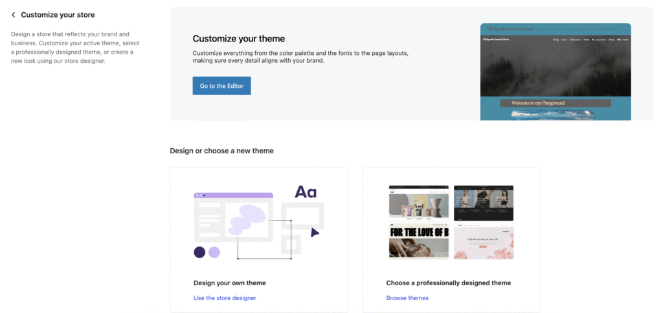The image size is (663, 313).
Task: Click the Aa typography icon in designer illustration
Action: pyautogui.click(x=306, y=192)
